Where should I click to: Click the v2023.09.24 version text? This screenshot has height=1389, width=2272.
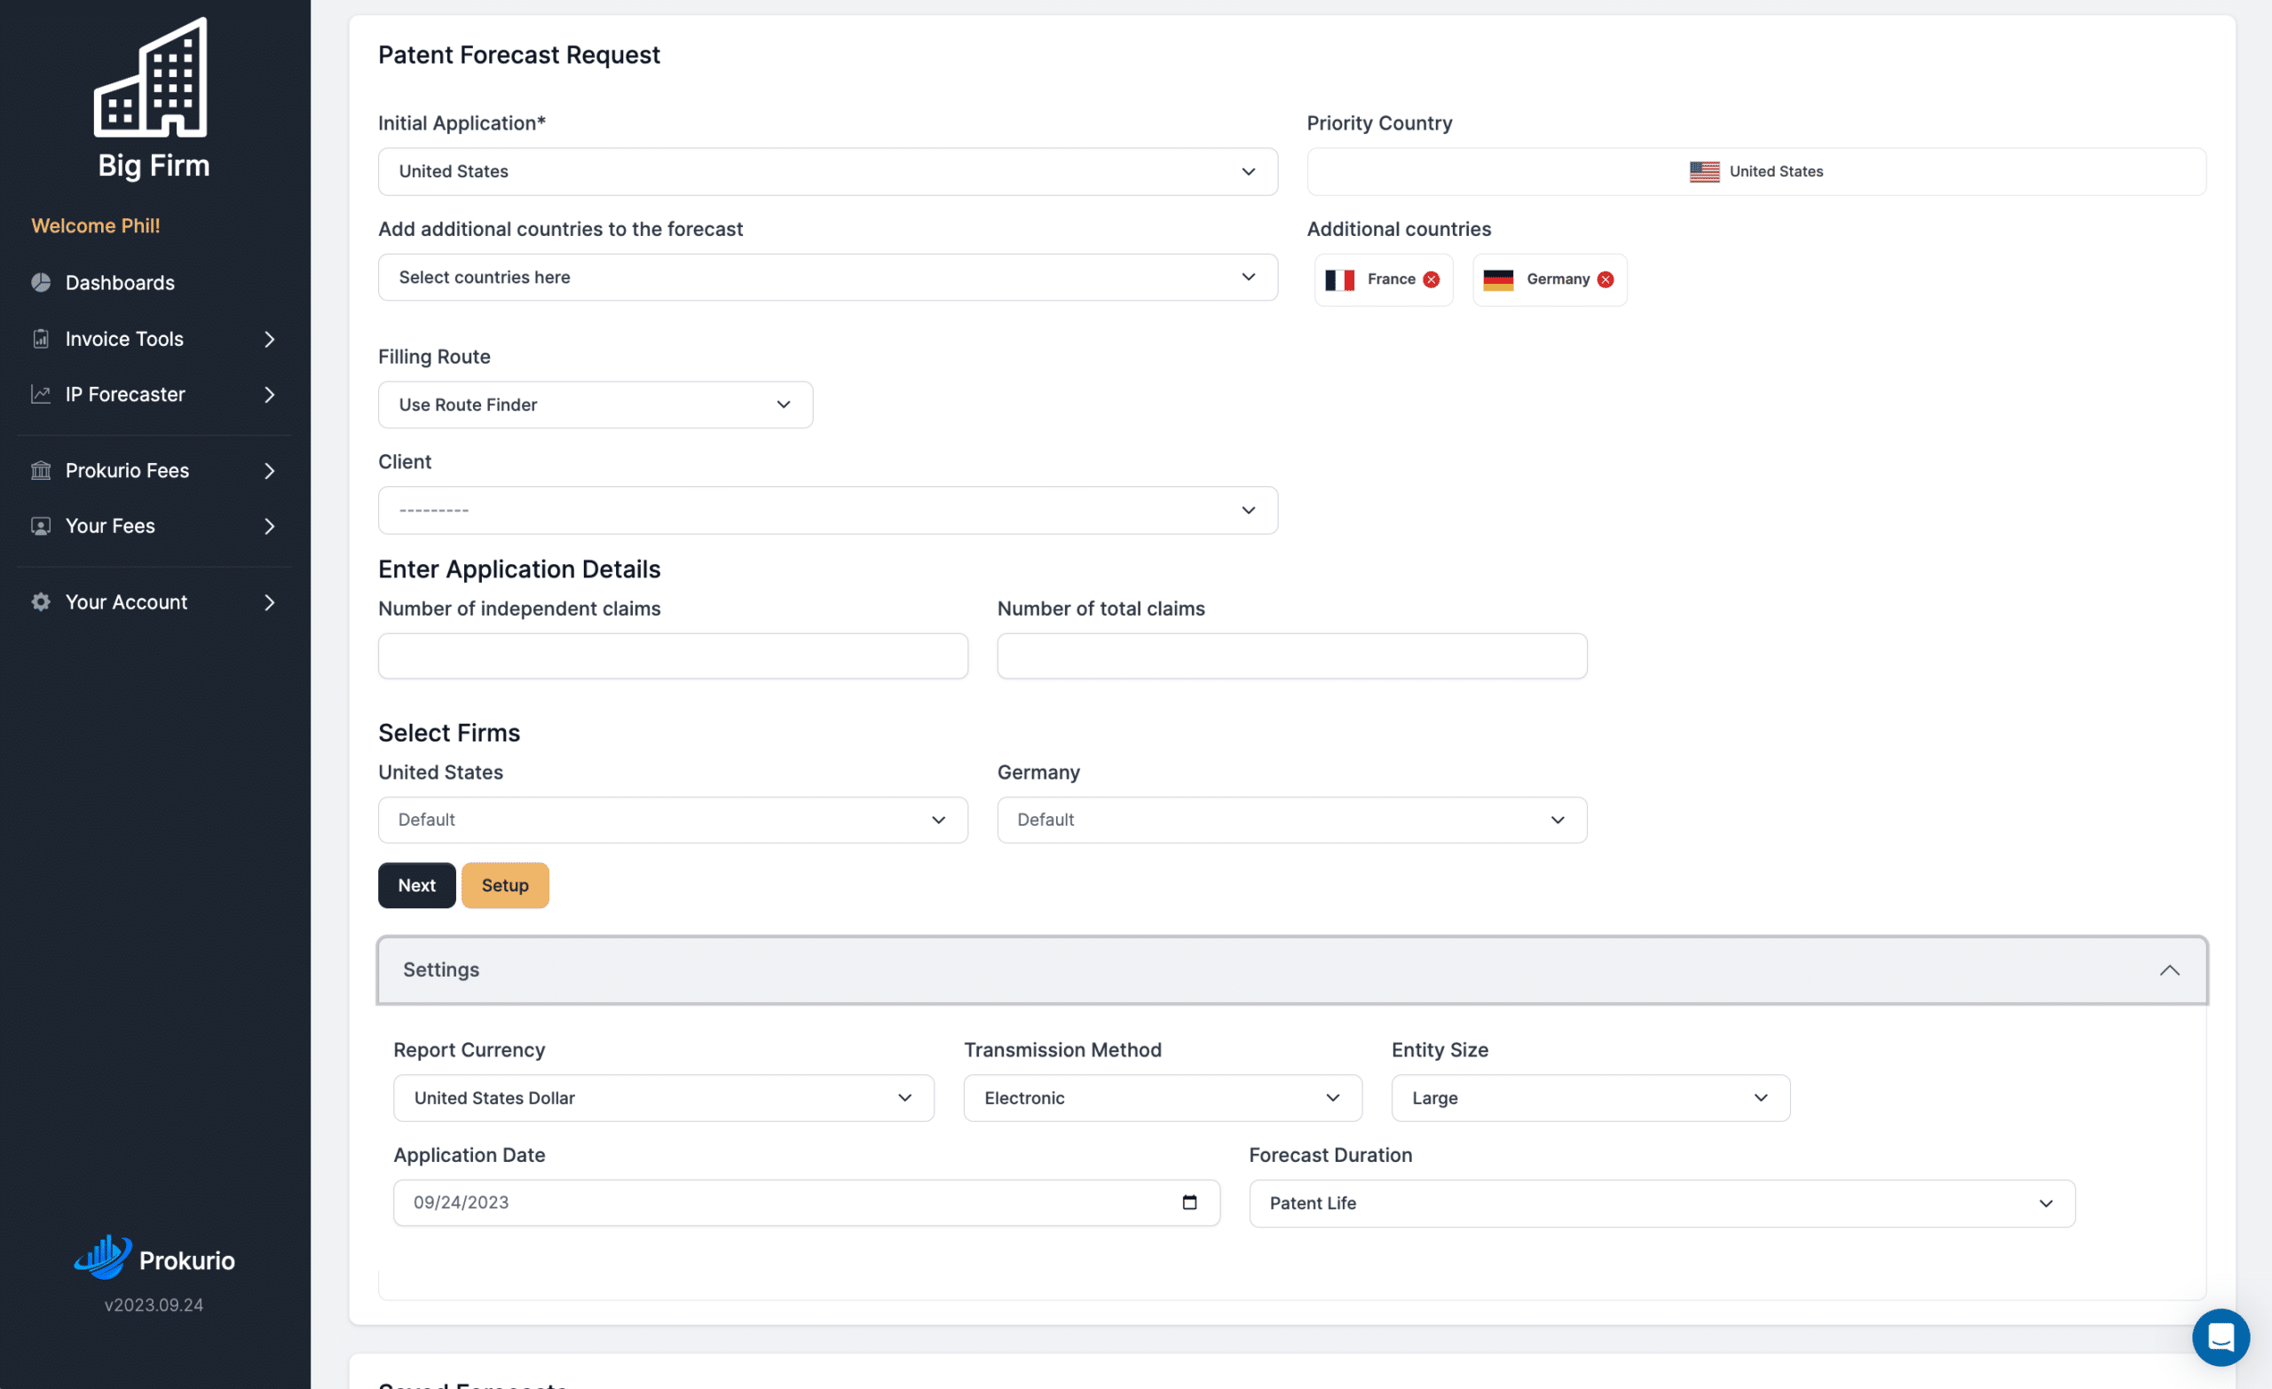(x=154, y=1304)
